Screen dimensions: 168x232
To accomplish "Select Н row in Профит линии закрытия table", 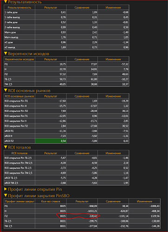I will pyautogui.click(x=82, y=211).
